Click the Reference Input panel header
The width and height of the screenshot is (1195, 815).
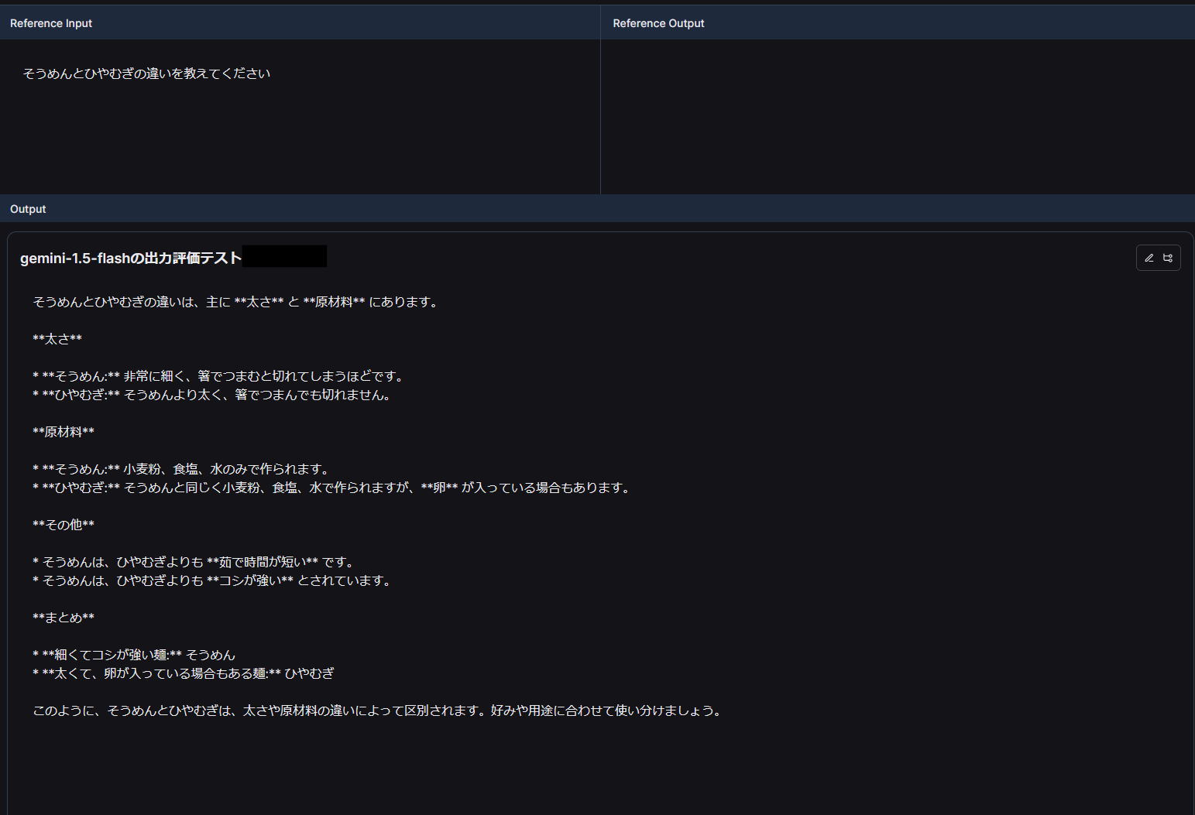[x=300, y=23]
